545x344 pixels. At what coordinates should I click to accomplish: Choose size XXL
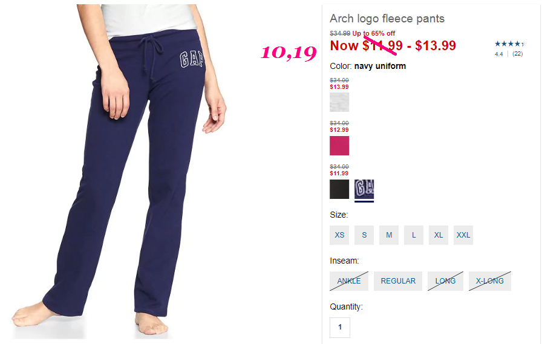pyautogui.click(x=463, y=235)
